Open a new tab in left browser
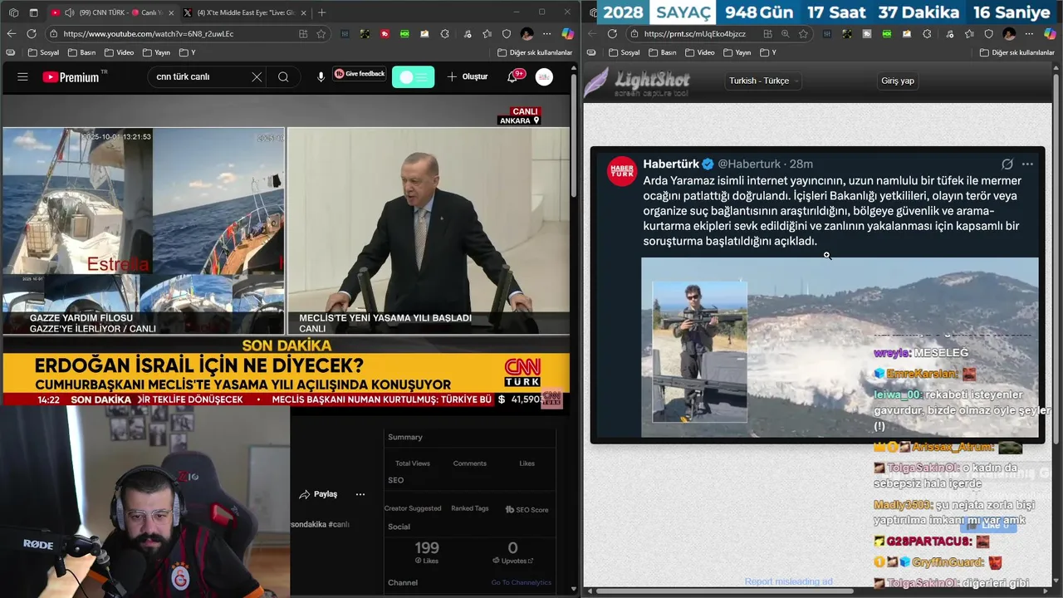Viewport: 1063px width, 598px height. click(x=322, y=12)
